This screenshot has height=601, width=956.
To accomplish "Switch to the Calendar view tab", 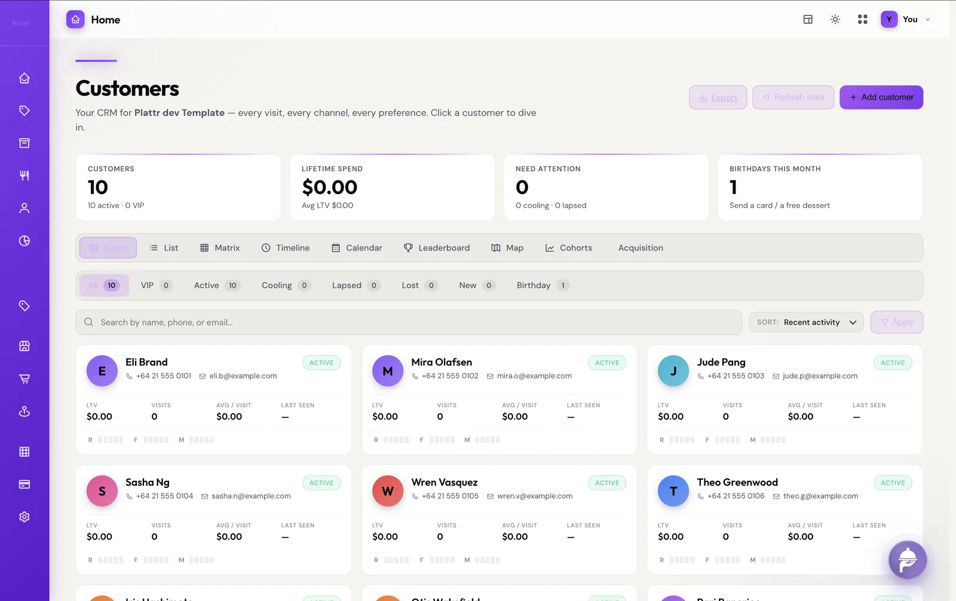I will click(x=357, y=248).
